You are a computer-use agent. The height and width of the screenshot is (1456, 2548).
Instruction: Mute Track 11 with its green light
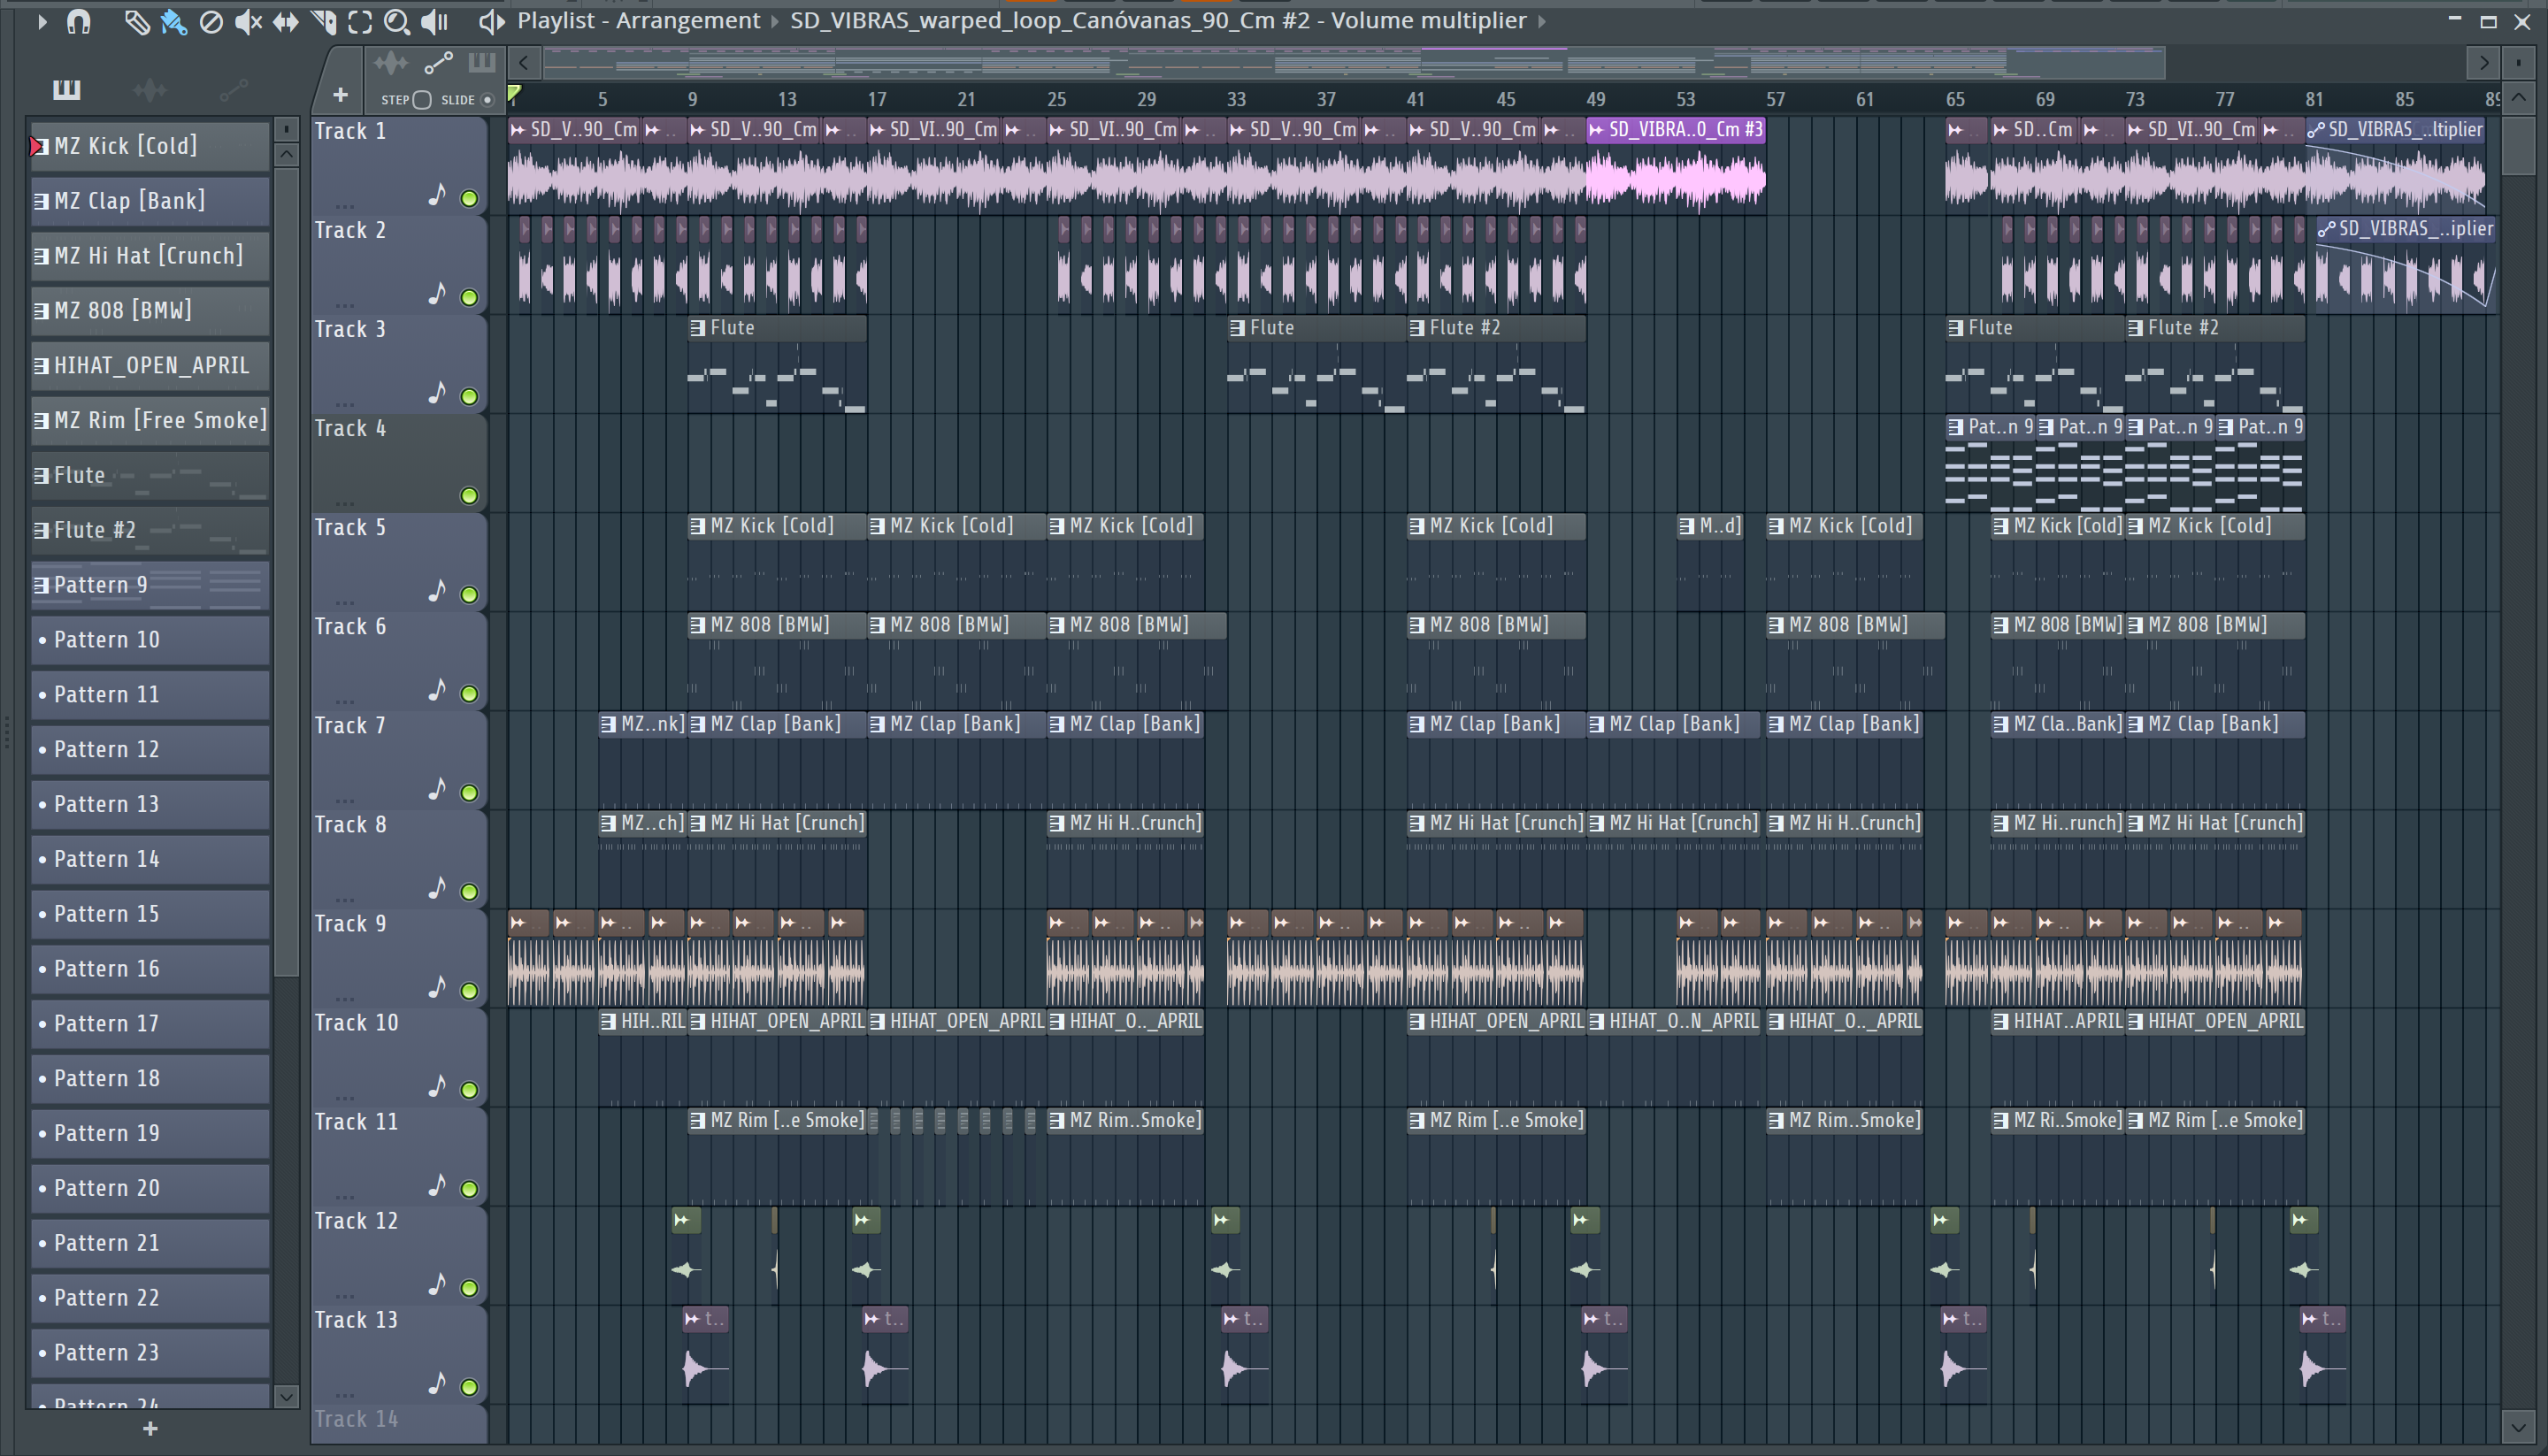[x=469, y=1189]
